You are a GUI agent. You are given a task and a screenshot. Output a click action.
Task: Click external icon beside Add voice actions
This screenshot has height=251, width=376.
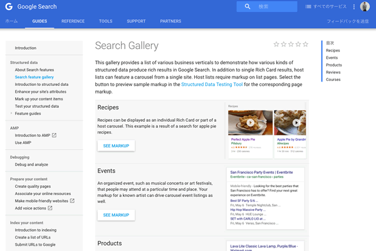click(x=50, y=208)
